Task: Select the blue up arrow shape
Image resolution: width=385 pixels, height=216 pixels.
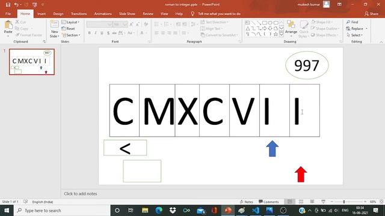Action: (x=273, y=148)
